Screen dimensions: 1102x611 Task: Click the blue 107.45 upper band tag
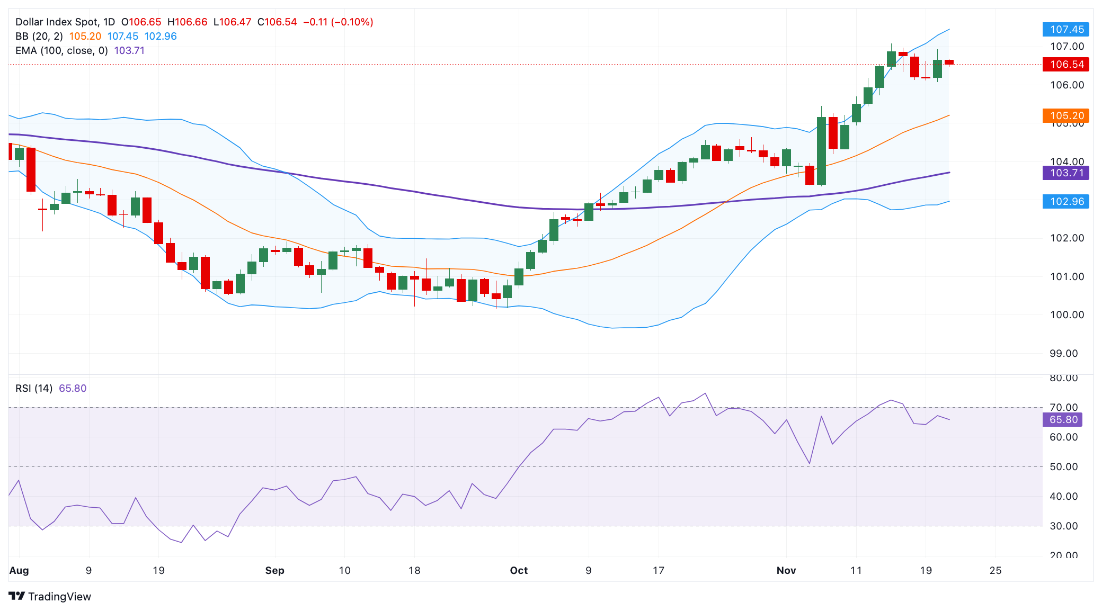click(1066, 29)
